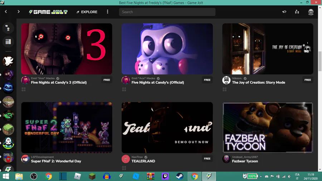The height and width of the screenshot is (181, 322).
Task: Focus the Search input field
Action: 167,12
